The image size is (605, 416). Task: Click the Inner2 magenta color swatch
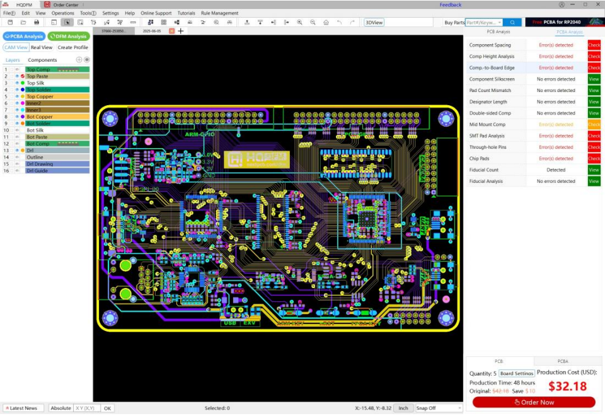click(23, 103)
